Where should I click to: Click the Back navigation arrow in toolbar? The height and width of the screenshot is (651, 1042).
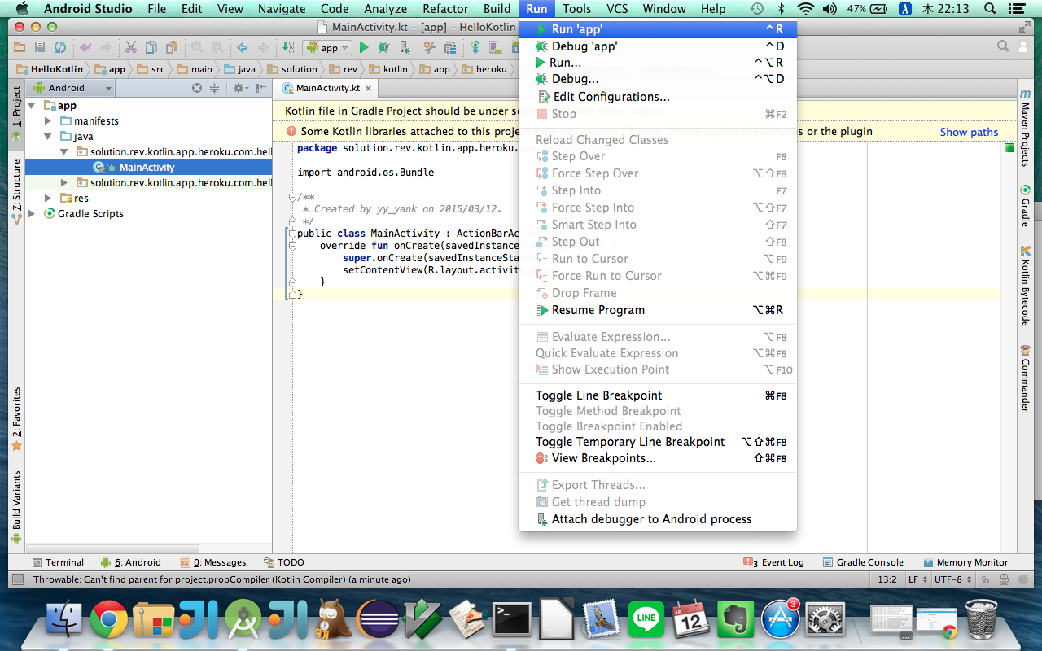(242, 48)
